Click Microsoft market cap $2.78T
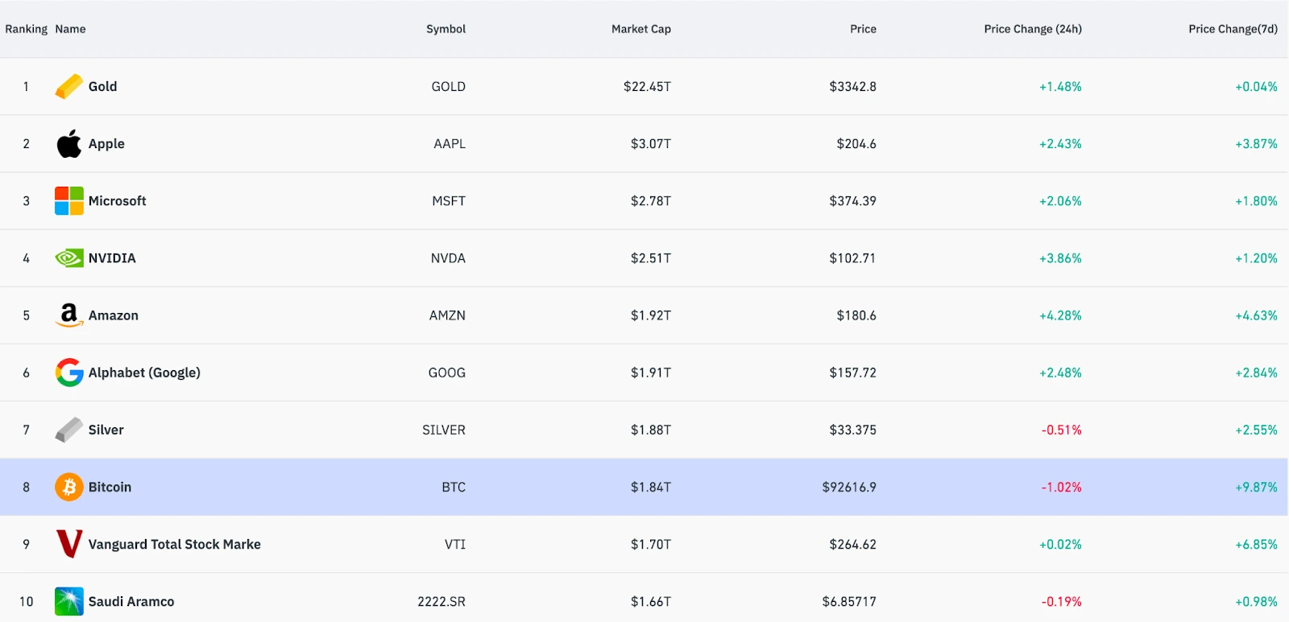Viewport: 1289px width, 622px height. click(651, 200)
